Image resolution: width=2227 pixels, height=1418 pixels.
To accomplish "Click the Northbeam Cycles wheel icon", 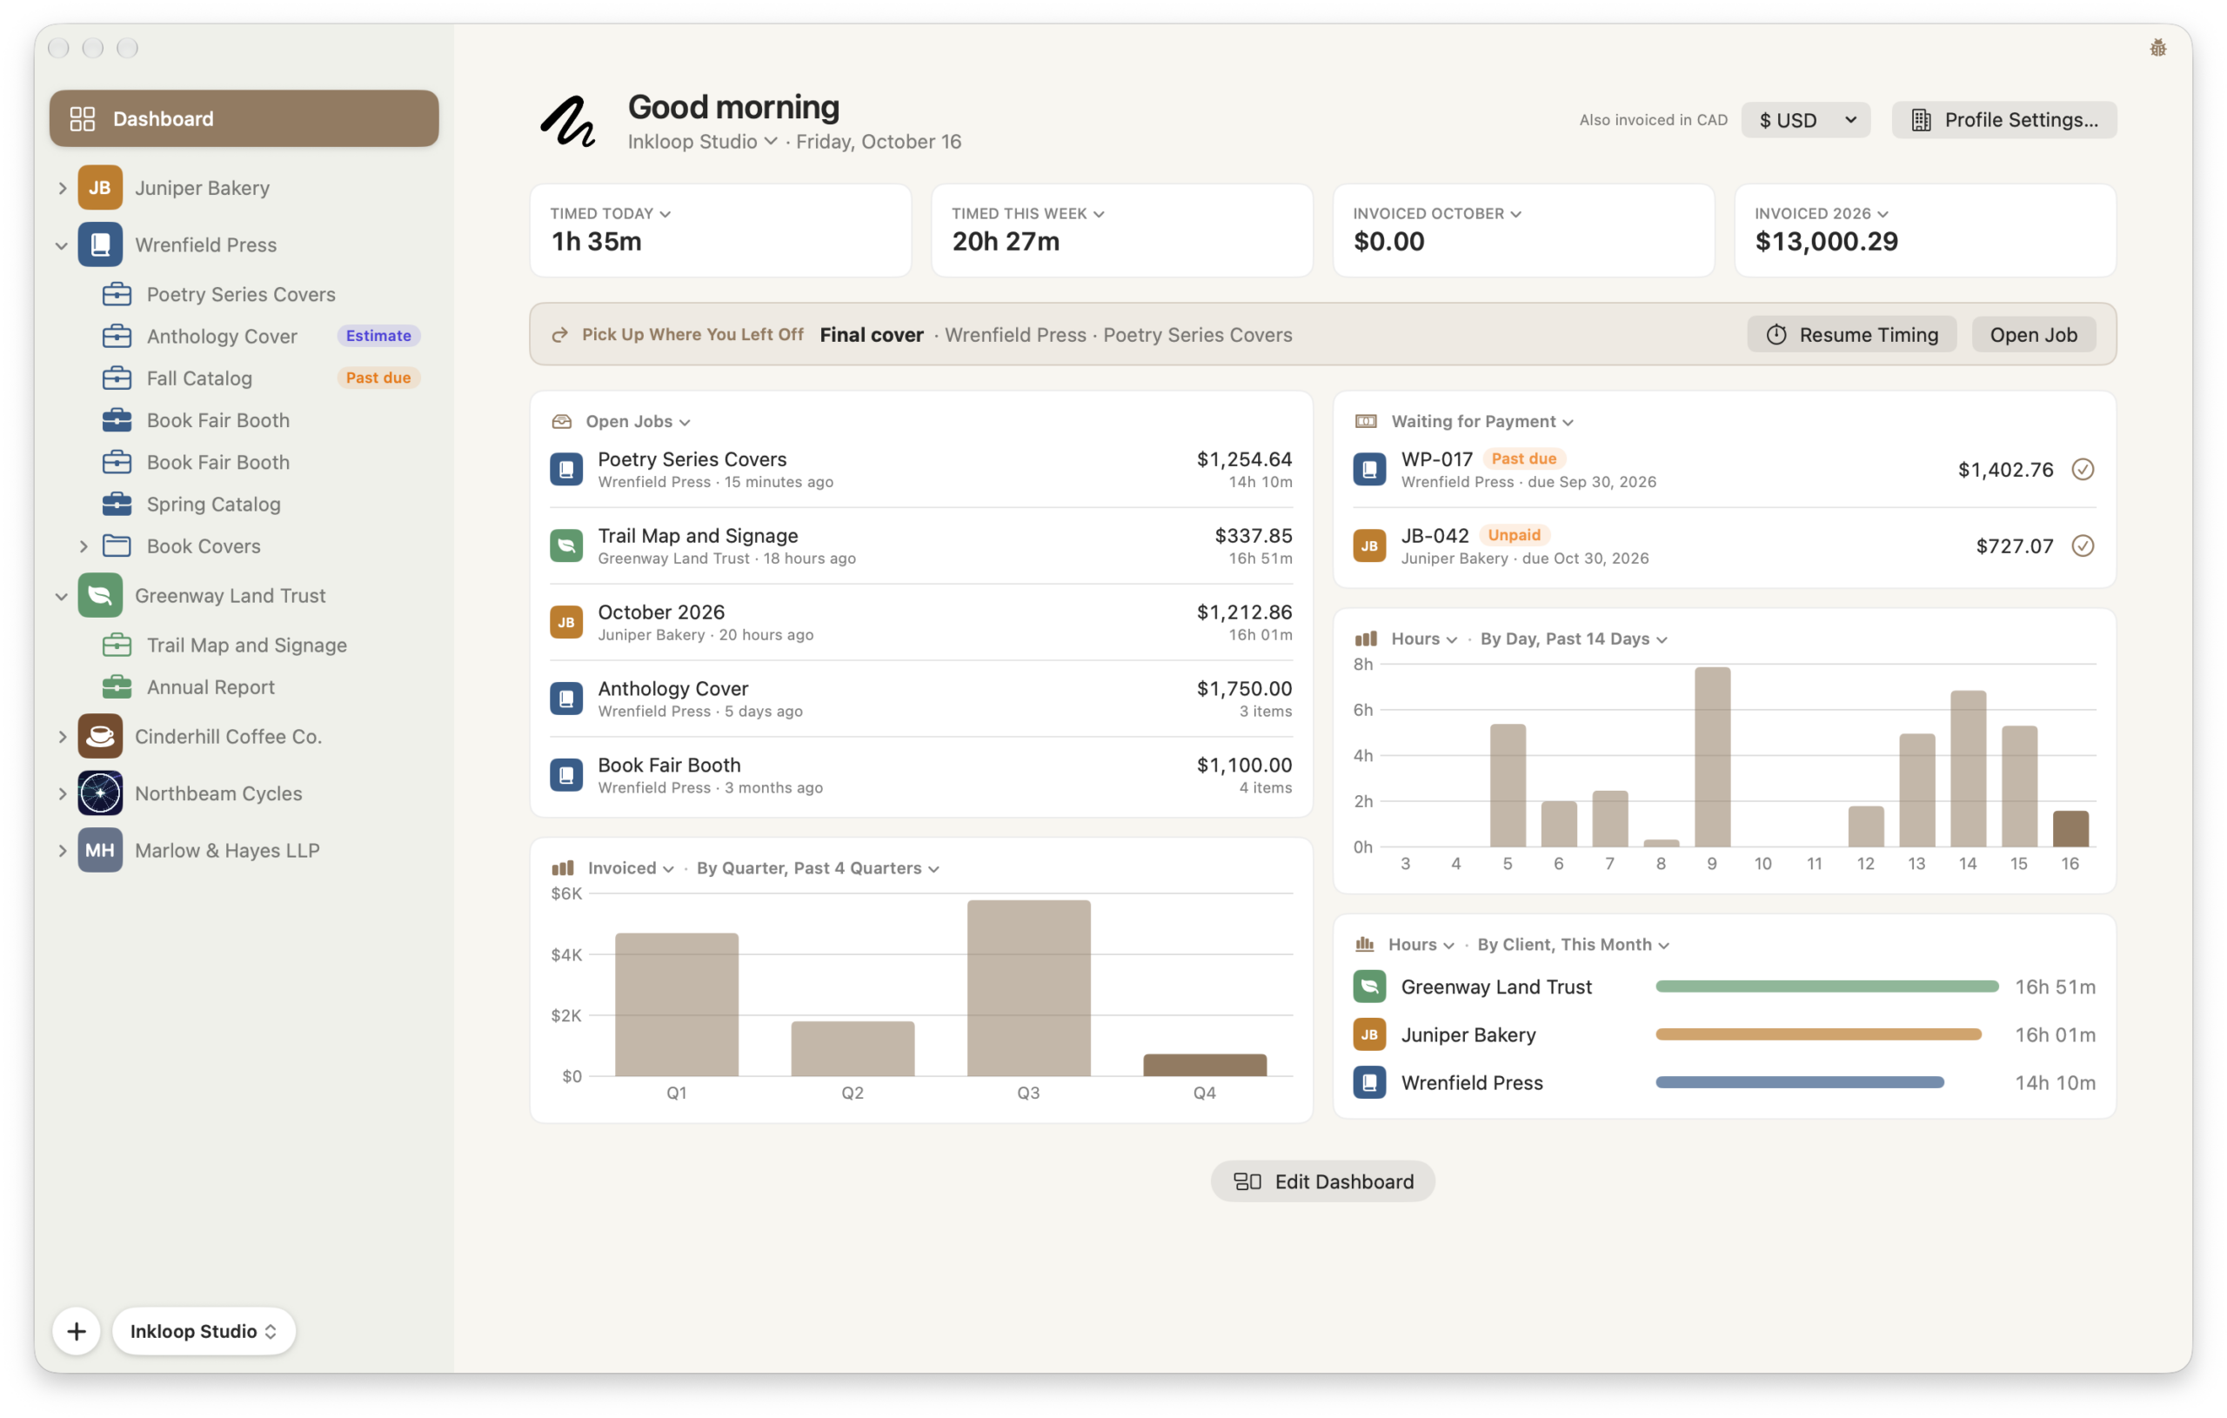I will (100, 793).
